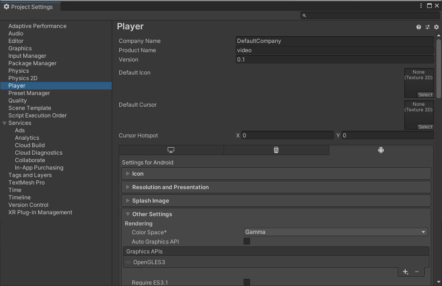Click the Version input field
Image resolution: width=442 pixels, height=286 pixels.
click(334, 60)
